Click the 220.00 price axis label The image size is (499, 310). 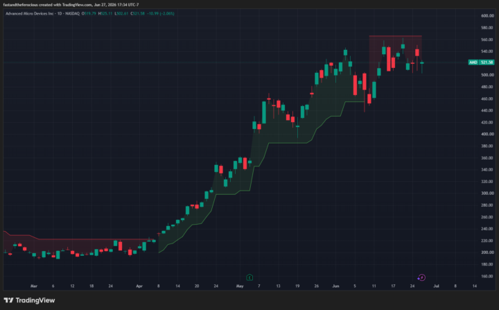487,241
